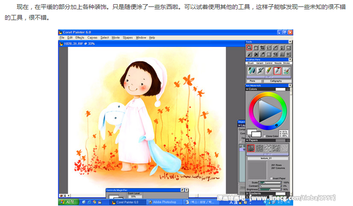Screen dimensions: 353x206
Task: Open the Calligraphy variant dropdown
Action: [277, 81]
